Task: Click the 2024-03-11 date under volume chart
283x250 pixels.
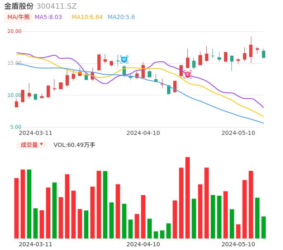Action: coord(35,244)
